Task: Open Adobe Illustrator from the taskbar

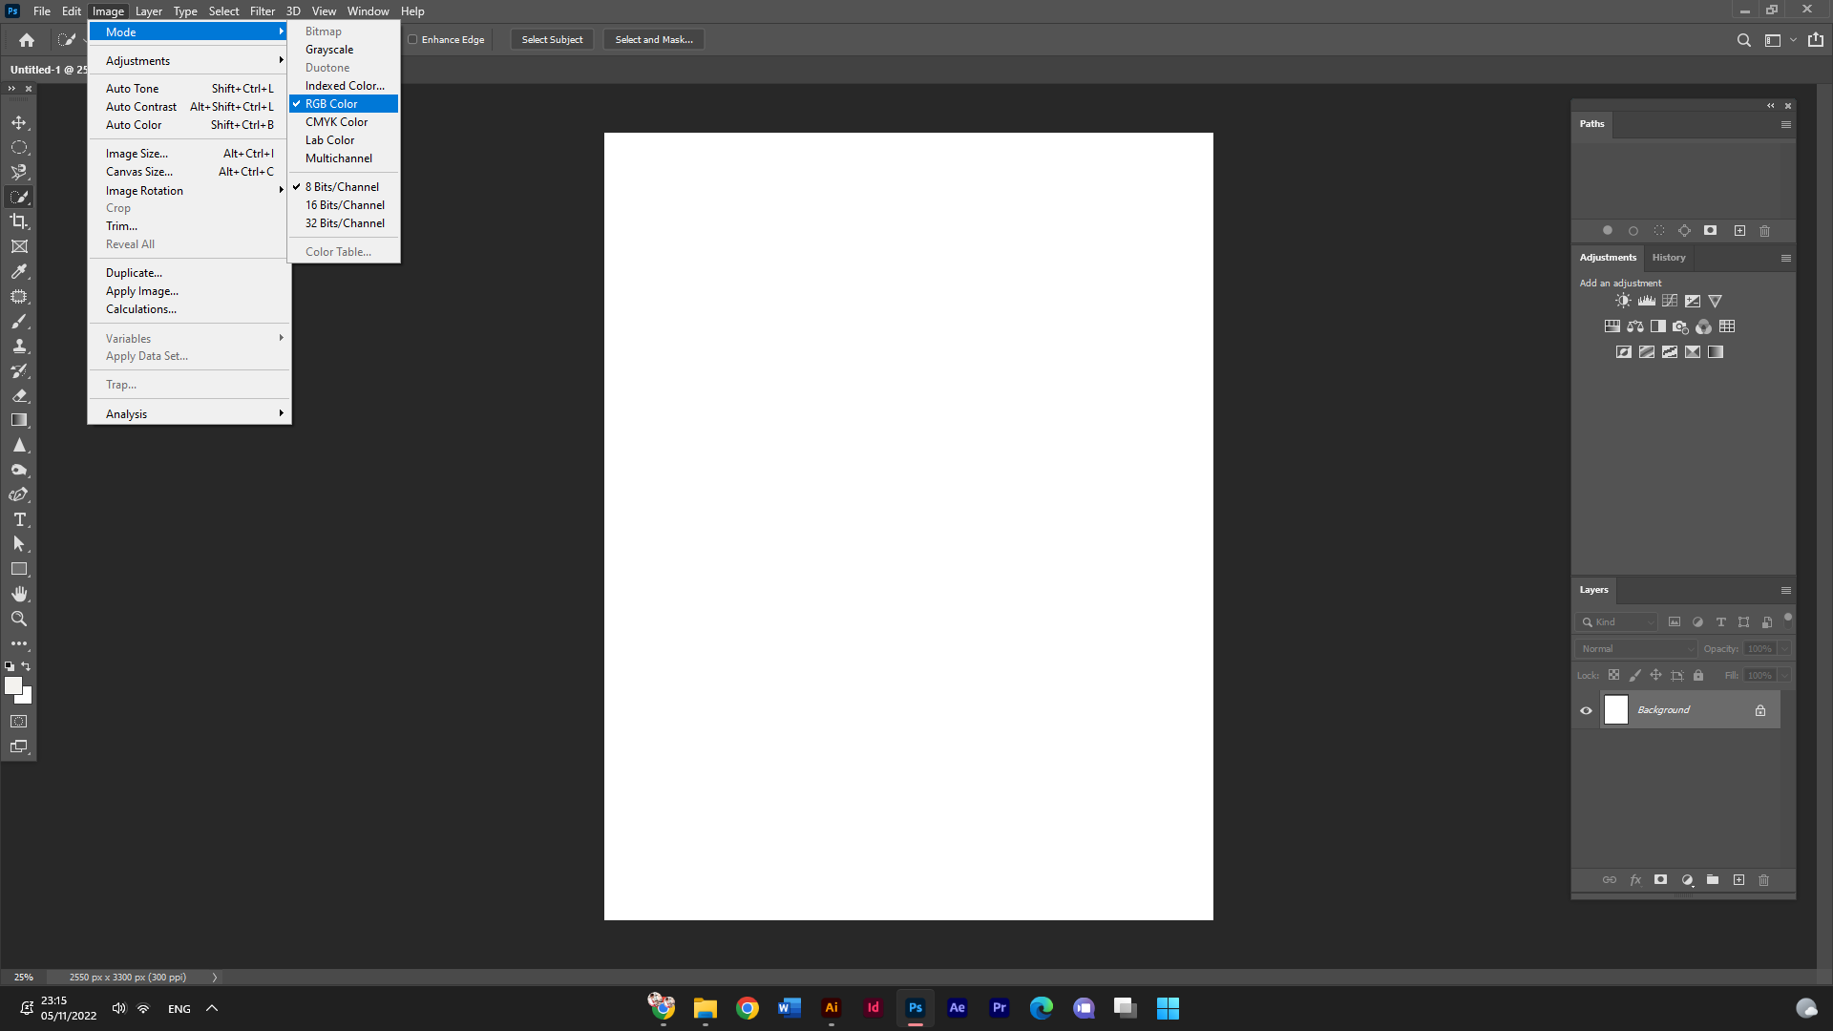Action: coord(831,1008)
